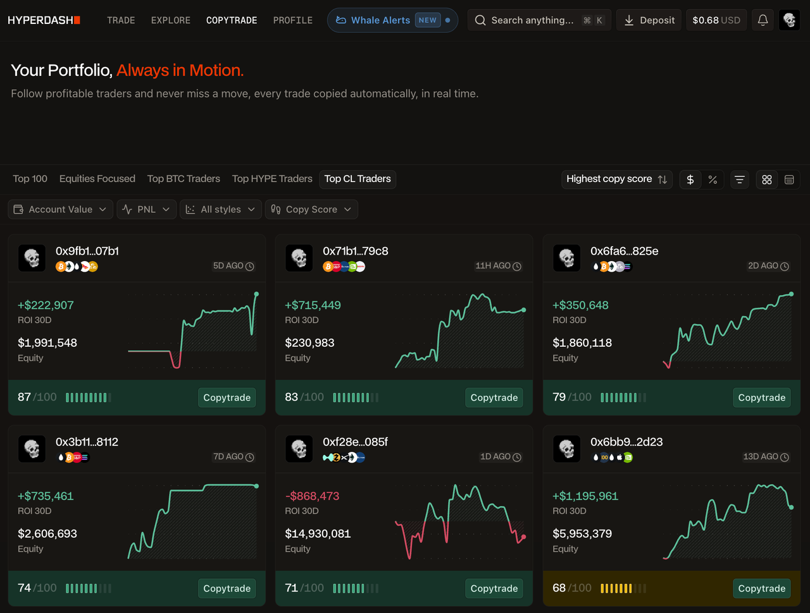This screenshot has width=810, height=613.
Task: Click the 0xf28e...085f ROI chart
Action: point(460,521)
